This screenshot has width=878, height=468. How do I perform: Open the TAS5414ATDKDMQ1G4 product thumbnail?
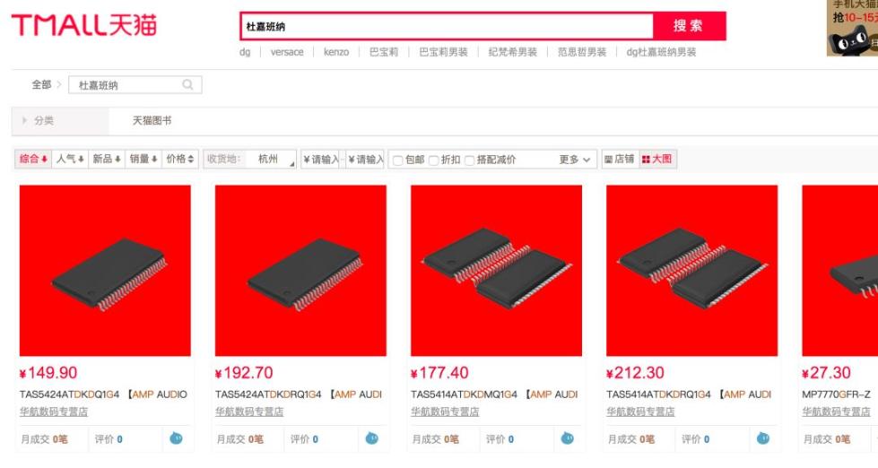(x=496, y=271)
